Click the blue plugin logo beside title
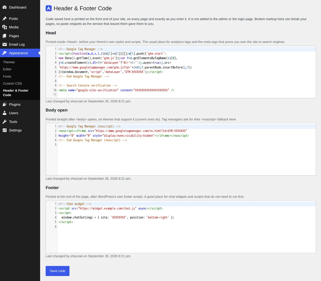The height and width of the screenshot is (281, 321). pyautogui.click(x=49, y=8)
